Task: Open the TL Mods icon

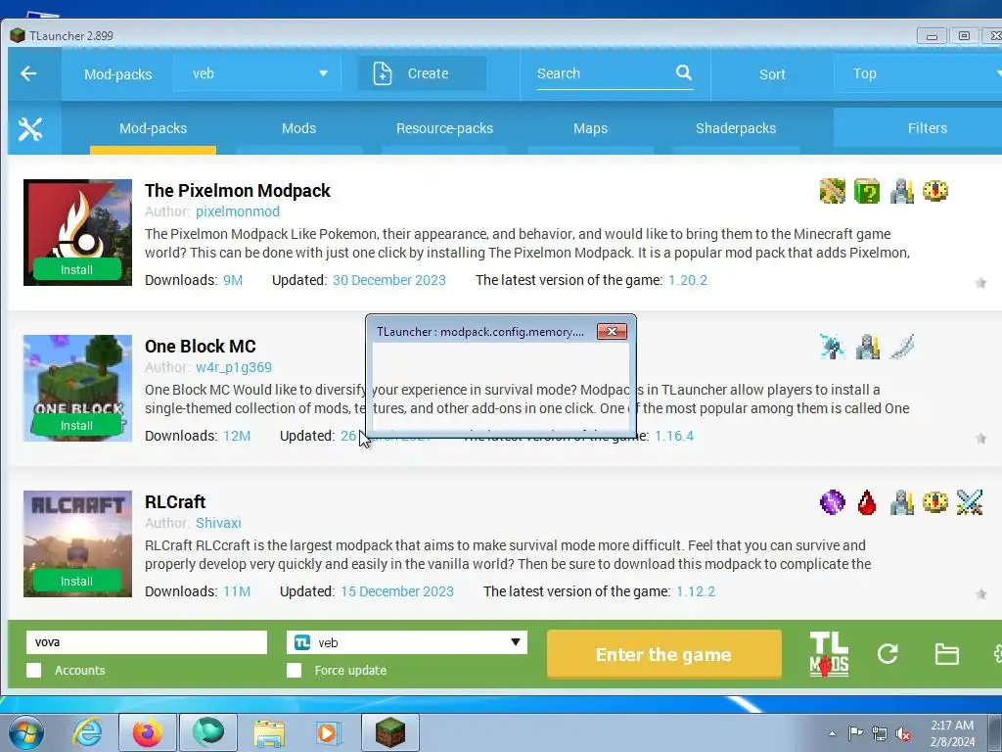Action: (829, 653)
